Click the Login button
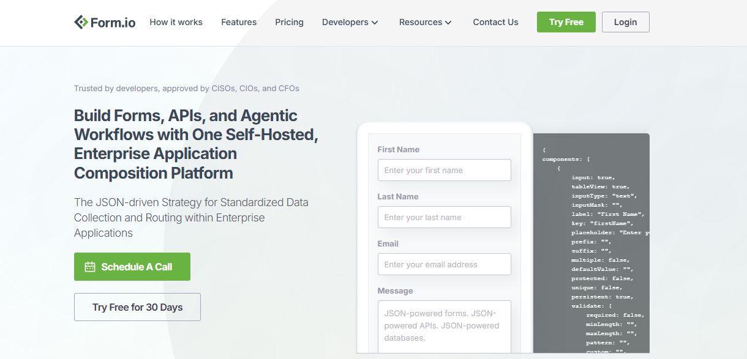 625,22
